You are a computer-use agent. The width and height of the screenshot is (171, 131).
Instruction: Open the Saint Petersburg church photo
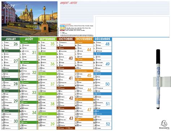30,19
